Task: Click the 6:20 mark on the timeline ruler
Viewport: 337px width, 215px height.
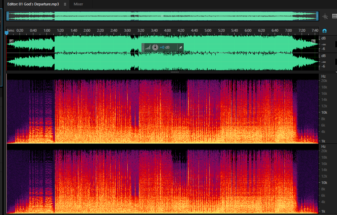Action: (262, 31)
